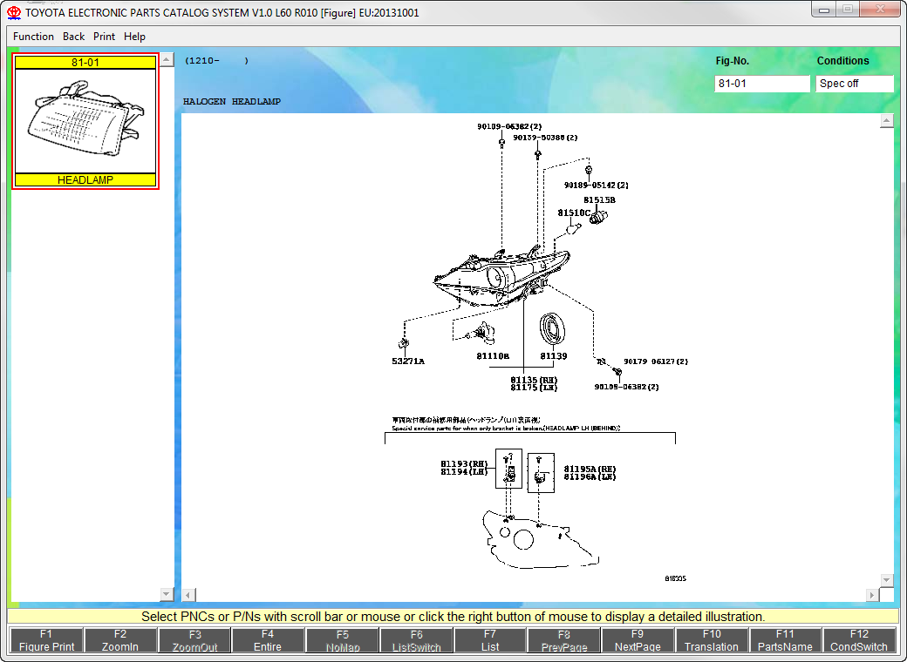This screenshot has width=907, height=662.
Task: Select part number 90189-05142(2)
Action: (x=596, y=185)
